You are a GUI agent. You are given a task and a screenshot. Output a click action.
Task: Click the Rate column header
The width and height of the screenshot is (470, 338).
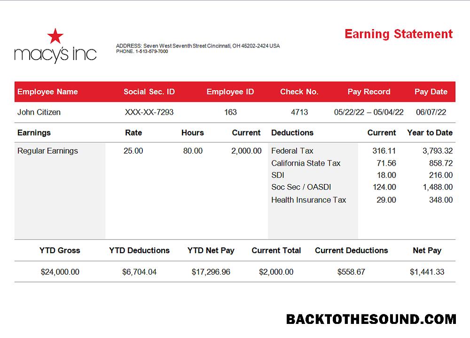[x=133, y=133]
